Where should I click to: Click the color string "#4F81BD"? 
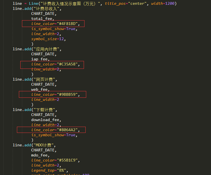pos(67,24)
